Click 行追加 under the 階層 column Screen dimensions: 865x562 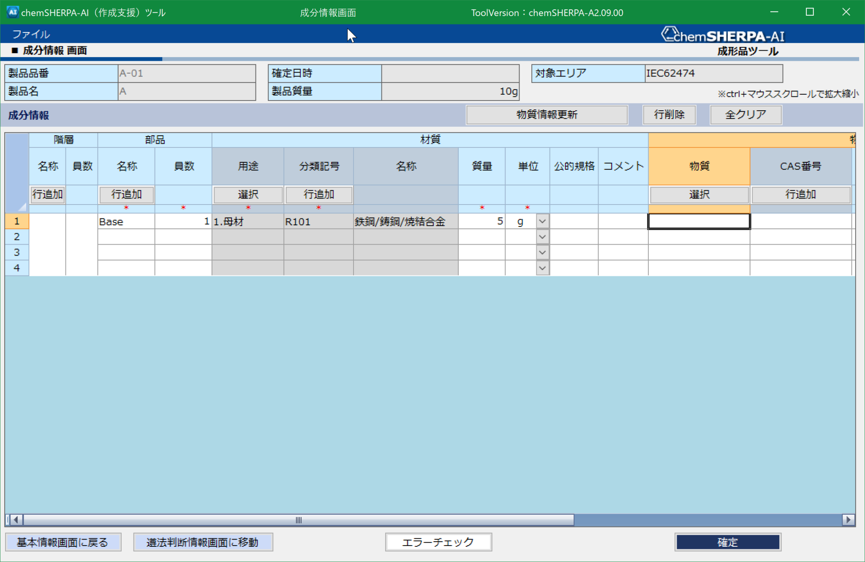47,195
